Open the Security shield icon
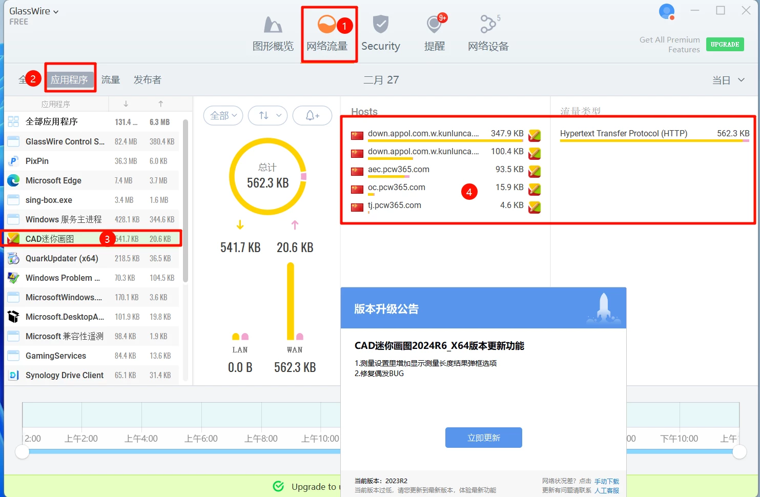The image size is (760, 497). 380,25
